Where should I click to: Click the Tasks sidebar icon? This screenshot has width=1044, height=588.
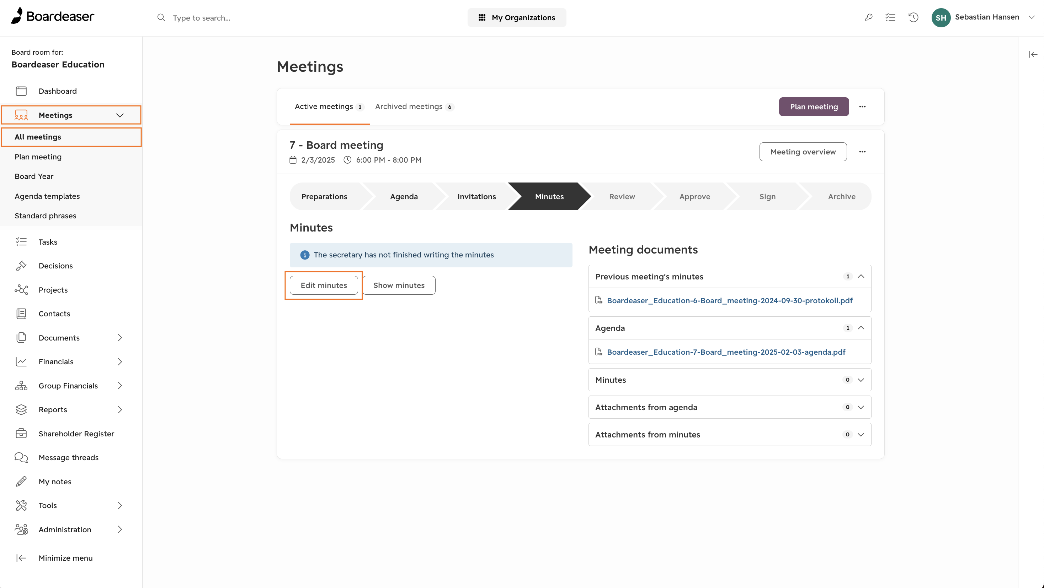[x=21, y=242]
